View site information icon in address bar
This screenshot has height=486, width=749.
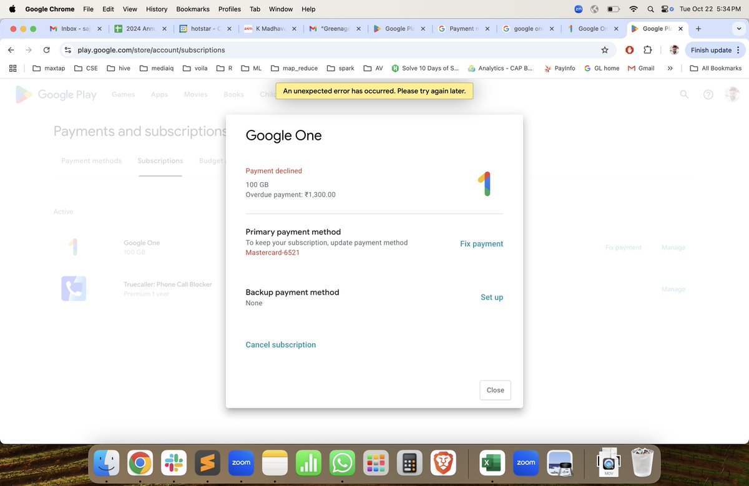[67, 50]
